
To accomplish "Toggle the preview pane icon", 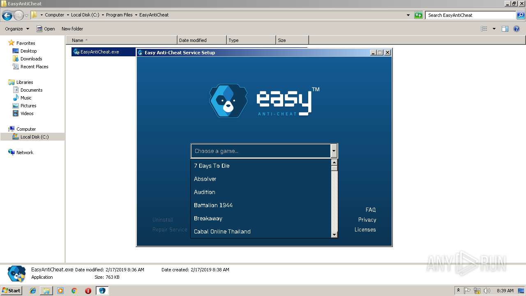I will [x=505, y=29].
